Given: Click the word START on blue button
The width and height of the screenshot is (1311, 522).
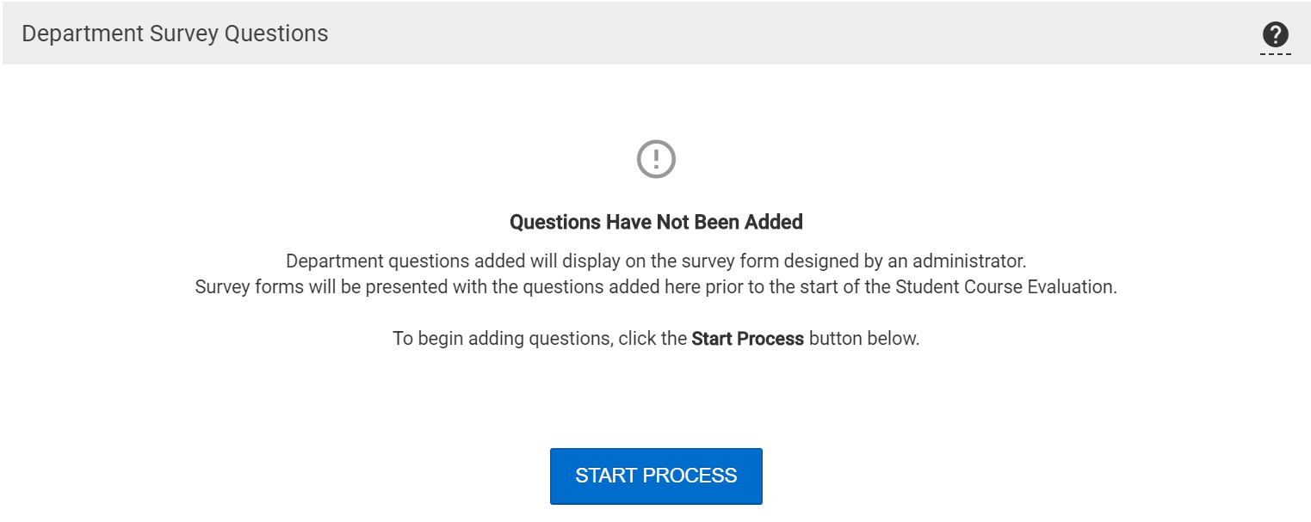Looking at the screenshot, I should tap(606, 476).
